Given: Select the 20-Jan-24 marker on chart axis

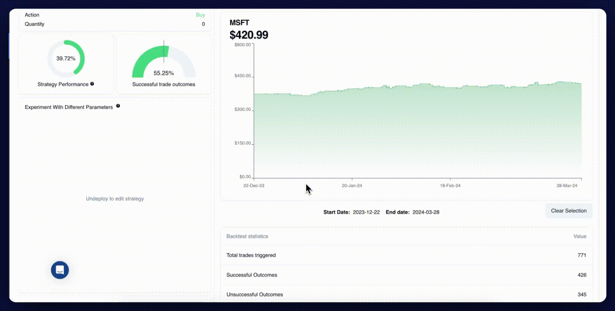Looking at the screenshot, I should 352,185.
